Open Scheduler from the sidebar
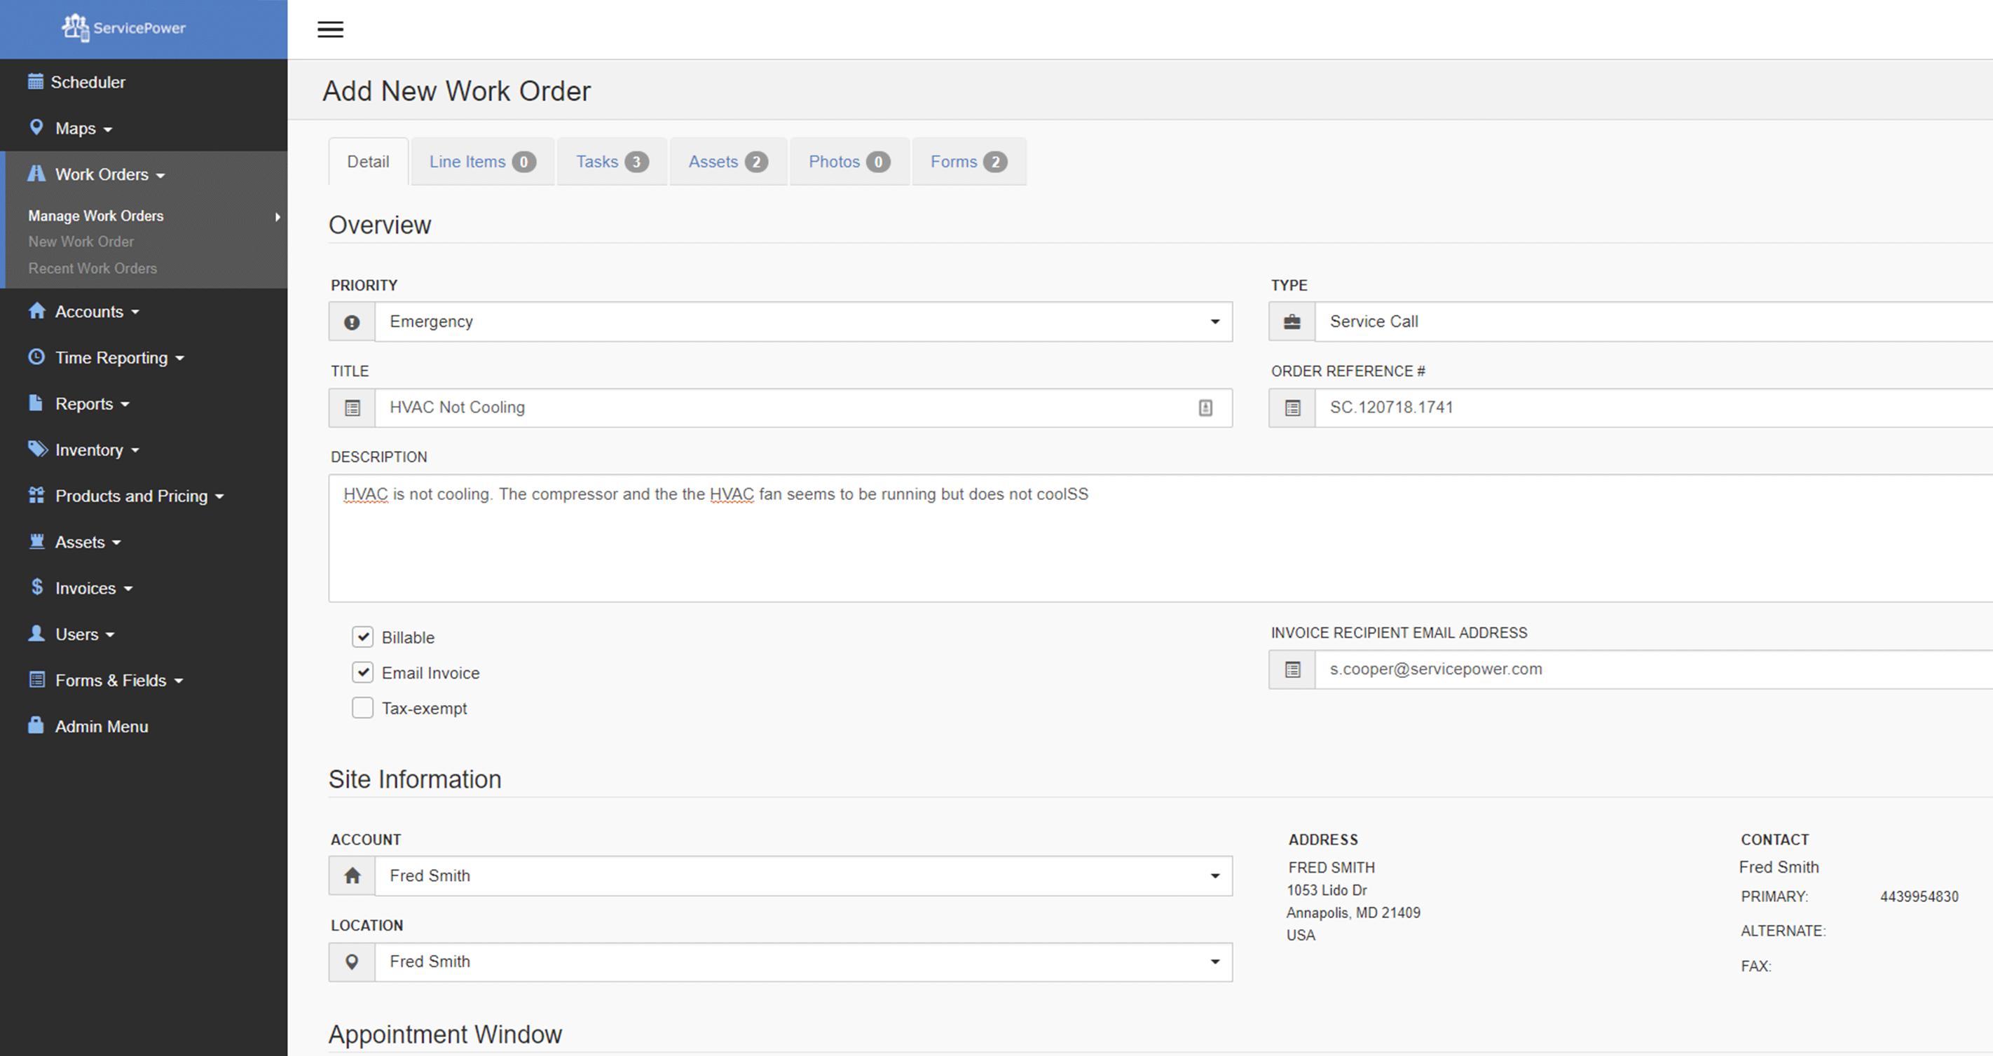Viewport: 1993px width, 1056px height. (88, 82)
